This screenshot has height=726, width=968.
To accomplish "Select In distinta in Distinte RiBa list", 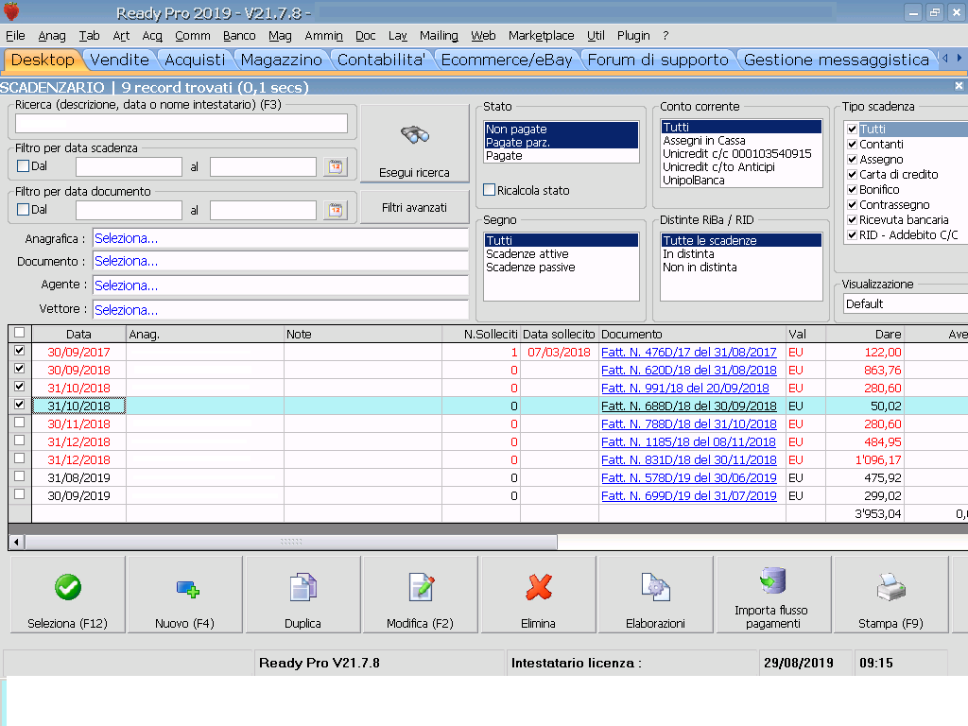I will pyautogui.click(x=741, y=253).
